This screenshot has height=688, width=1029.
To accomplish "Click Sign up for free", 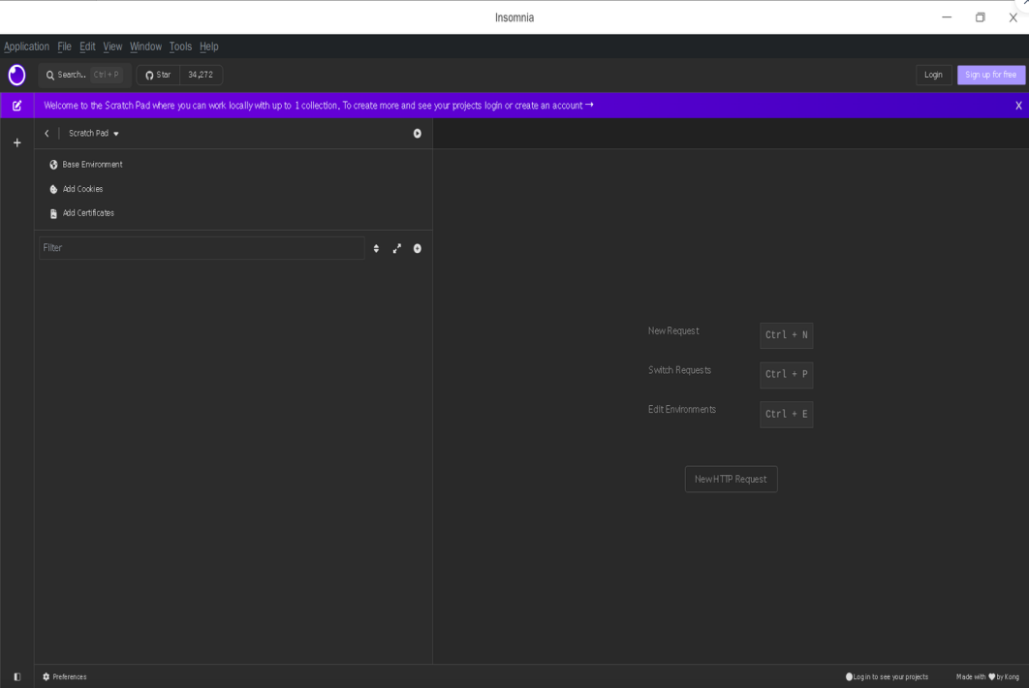I will point(990,75).
